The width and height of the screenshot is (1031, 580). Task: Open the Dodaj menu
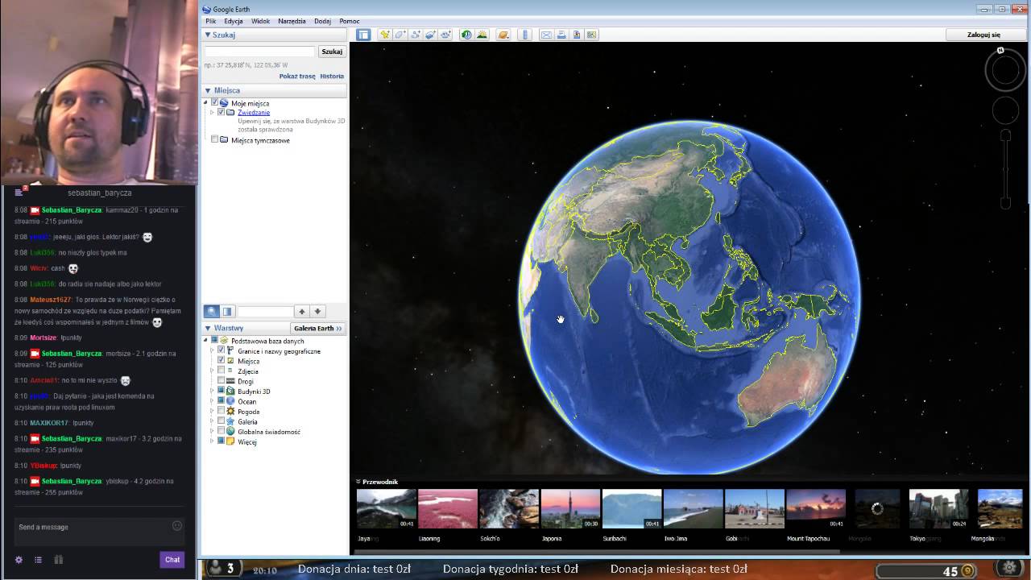click(x=322, y=21)
